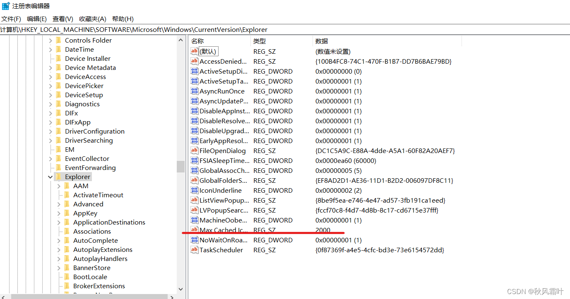The image size is (570, 299).
Task: Select the AutoplayExtensions subkey
Action: tap(103, 249)
